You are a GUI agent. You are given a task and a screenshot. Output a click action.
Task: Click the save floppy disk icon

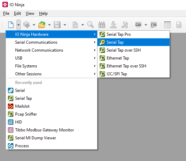click(x=57, y=25)
